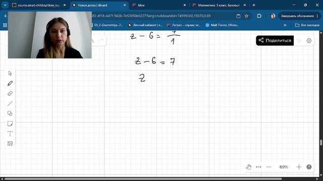
Task: Select the Eraser tool
Action: 10,94
